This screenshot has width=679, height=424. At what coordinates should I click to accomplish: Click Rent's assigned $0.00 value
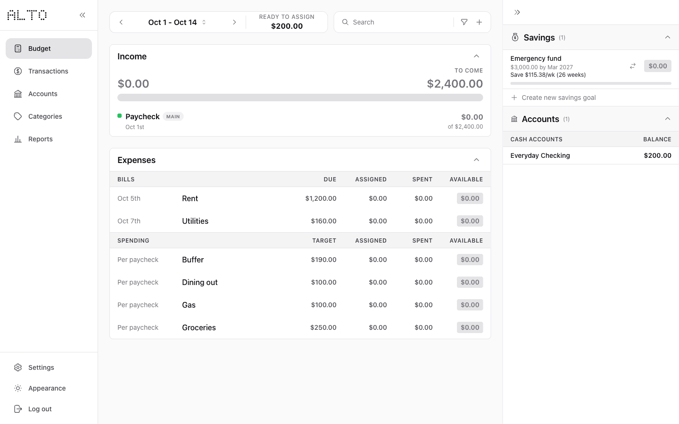(378, 198)
